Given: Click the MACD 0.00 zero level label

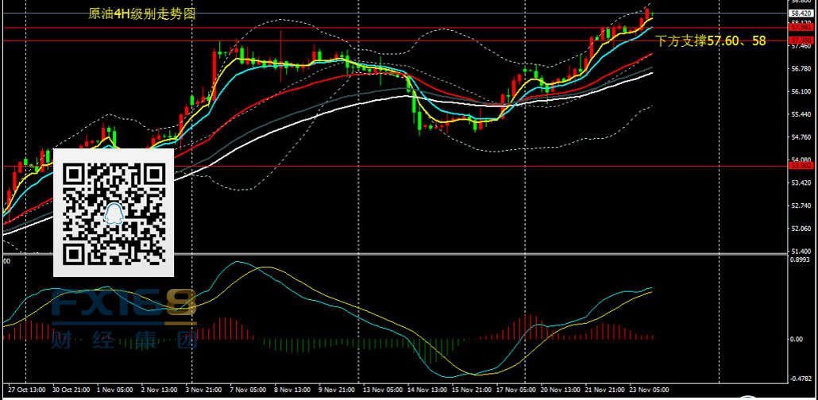Looking at the screenshot, I should (797, 339).
